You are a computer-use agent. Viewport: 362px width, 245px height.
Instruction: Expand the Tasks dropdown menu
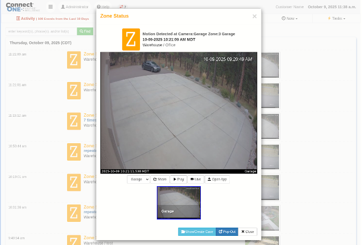coord(336,18)
